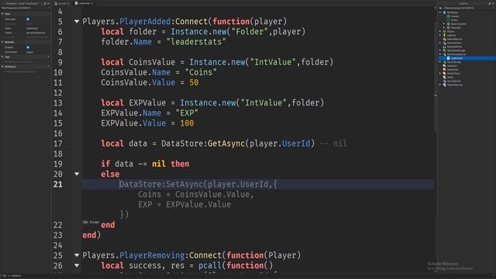
Task: Select the Lighting service icon
Action: click(x=444, y=35)
